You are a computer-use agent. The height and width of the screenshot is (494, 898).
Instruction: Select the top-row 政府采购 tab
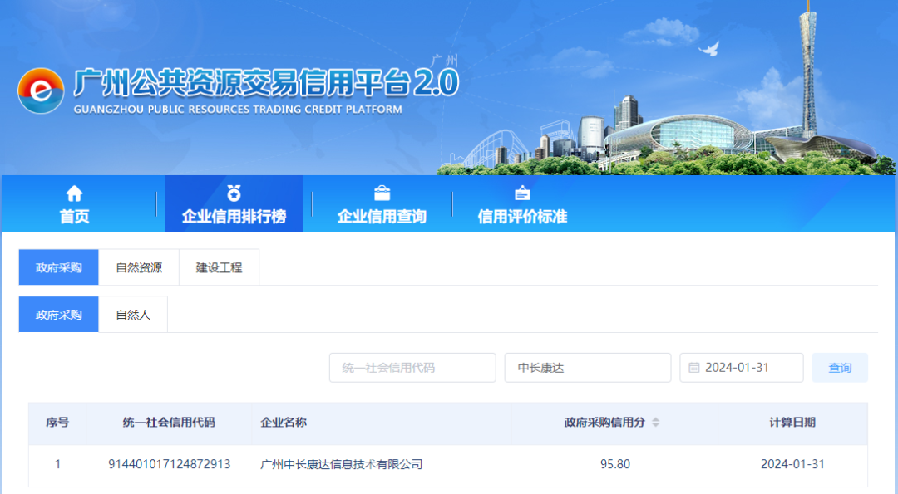[x=59, y=267]
